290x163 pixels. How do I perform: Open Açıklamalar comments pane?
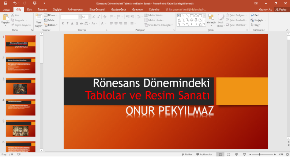click(204, 154)
